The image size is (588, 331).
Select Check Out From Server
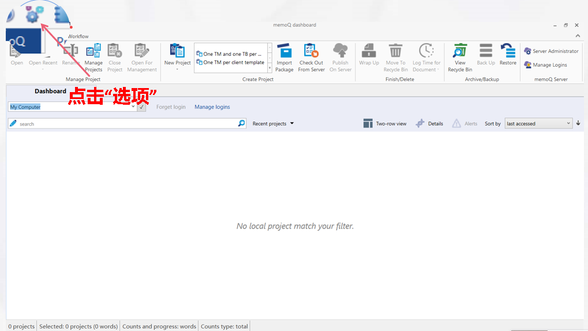[312, 58]
